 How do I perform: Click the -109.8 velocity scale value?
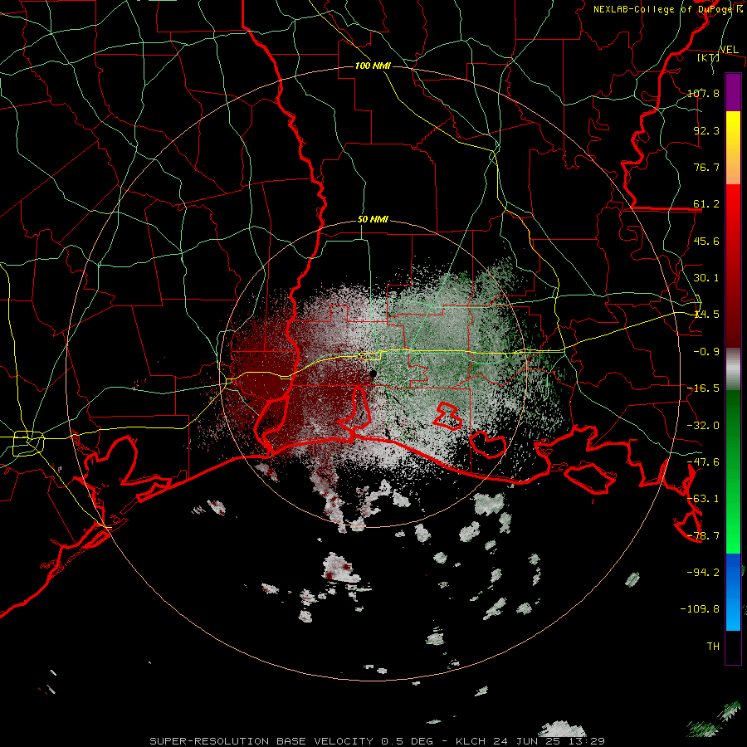click(700, 609)
